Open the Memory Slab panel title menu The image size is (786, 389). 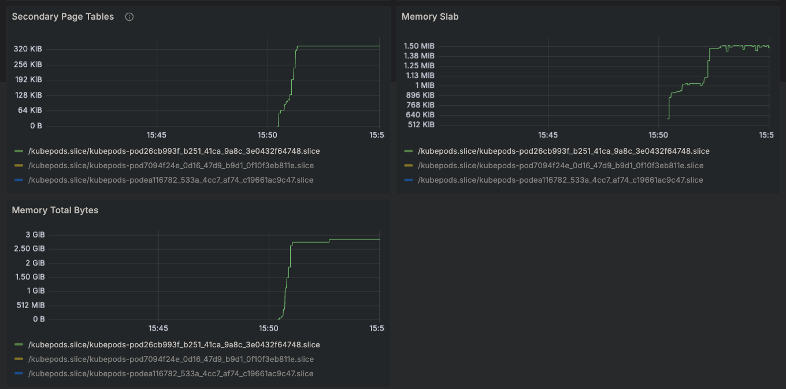tap(430, 17)
